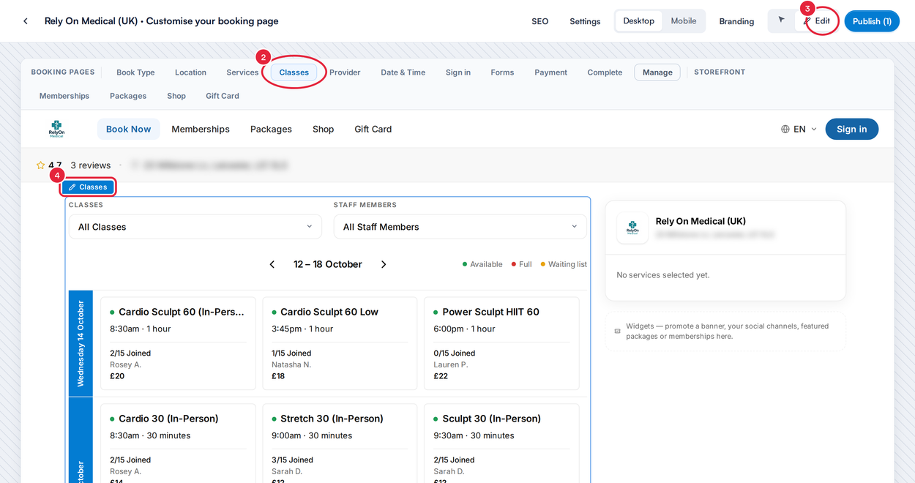Select Gift Card in the preview navbar
Viewport: 915px width, 483px height.
tap(373, 129)
